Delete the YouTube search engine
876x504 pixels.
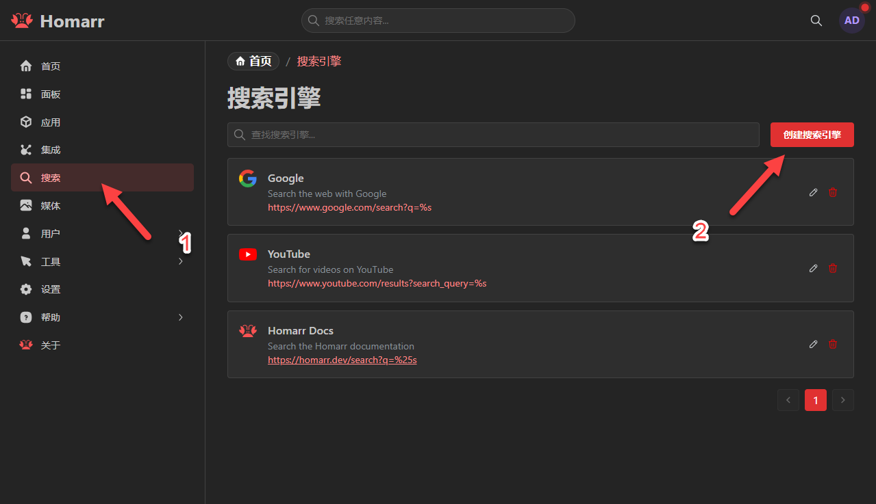(833, 268)
